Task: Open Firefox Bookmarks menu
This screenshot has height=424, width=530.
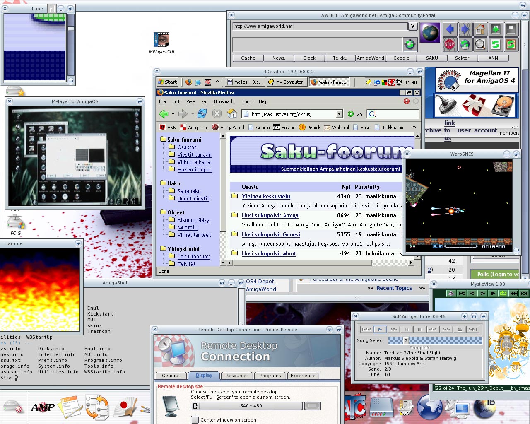Action: (224, 101)
